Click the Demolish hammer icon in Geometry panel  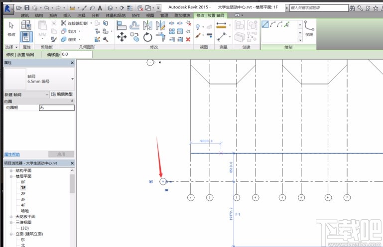click(106, 39)
